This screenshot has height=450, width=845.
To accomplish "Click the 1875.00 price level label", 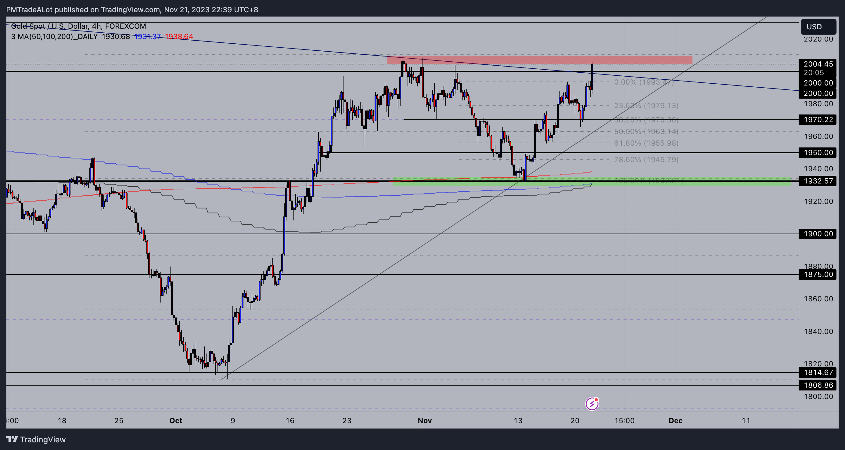I will [x=818, y=274].
